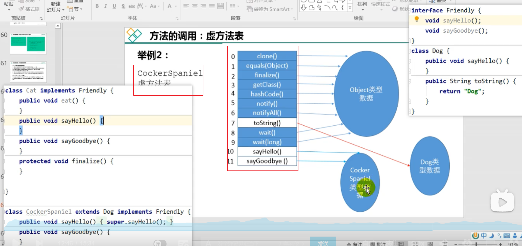This screenshot has width=522, height=246.
Task: Click the Bilibili play icon overlay
Action: (502, 201)
